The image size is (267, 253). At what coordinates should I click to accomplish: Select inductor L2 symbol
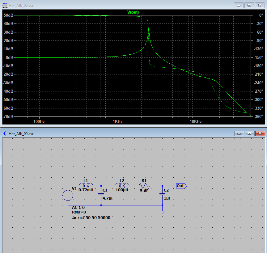[122, 185]
